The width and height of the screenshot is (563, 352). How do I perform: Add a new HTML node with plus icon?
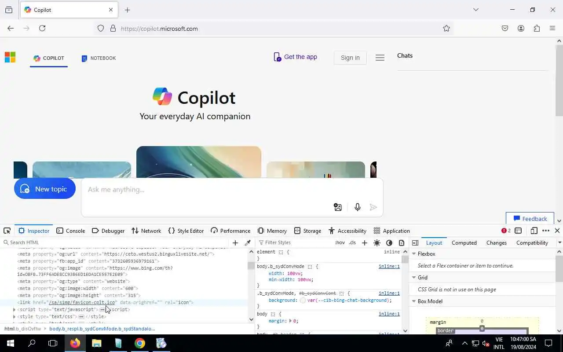point(235,242)
